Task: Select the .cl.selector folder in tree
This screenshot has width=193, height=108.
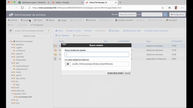Action: (20, 51)
